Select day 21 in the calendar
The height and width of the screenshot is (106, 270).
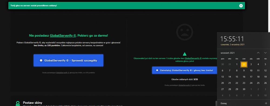pos(230,83)
